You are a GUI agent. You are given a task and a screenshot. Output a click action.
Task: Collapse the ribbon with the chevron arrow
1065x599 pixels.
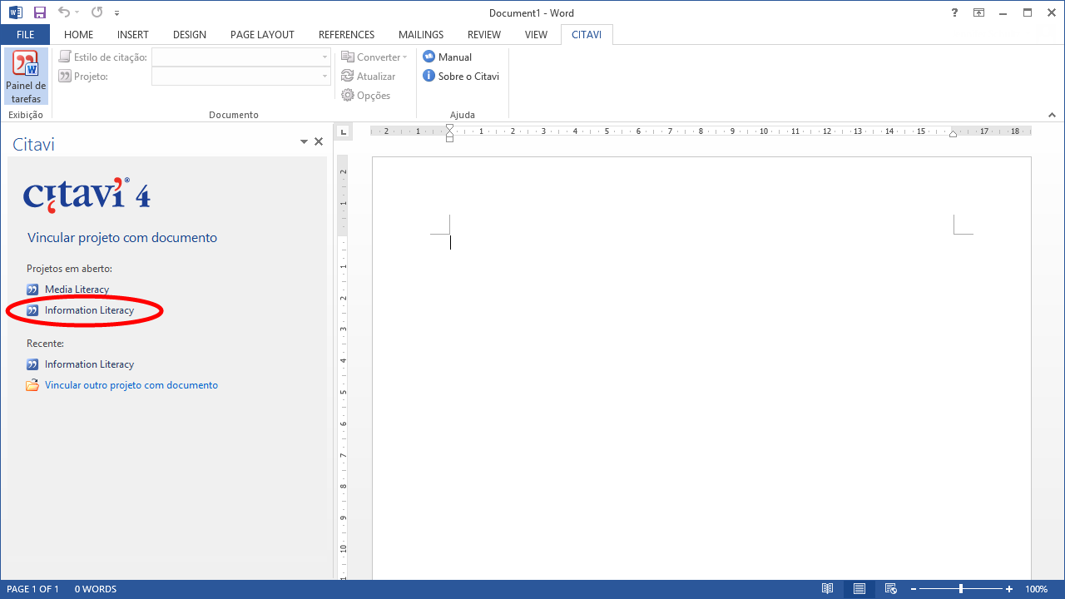(1052, 115)
